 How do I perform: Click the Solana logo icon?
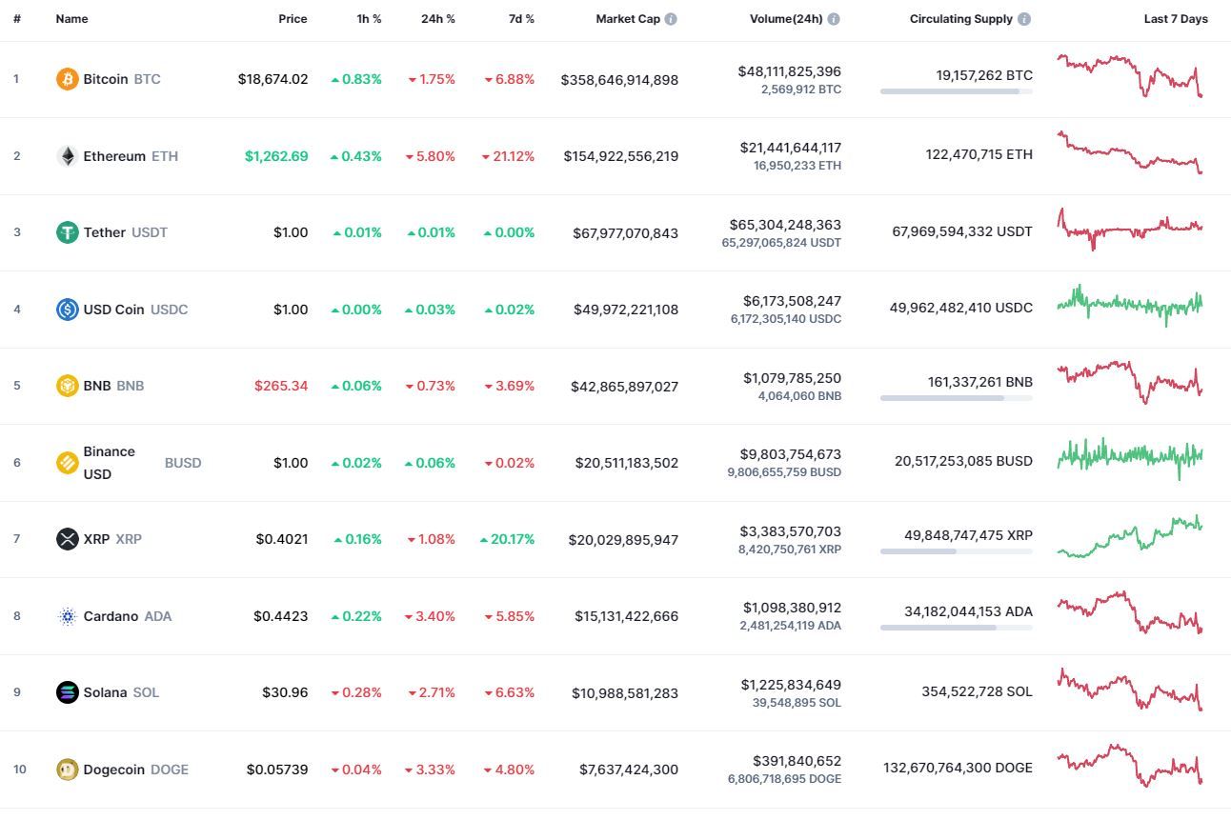point(67,692)
